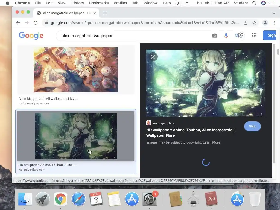Open Safari from the Dock
This screenshot has width=280, height=210.
click(x=78, y=199)
